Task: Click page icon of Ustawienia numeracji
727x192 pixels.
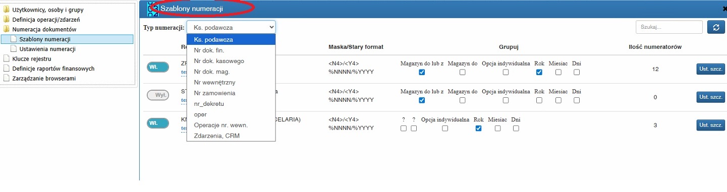Action: click(x=14, y=49)
